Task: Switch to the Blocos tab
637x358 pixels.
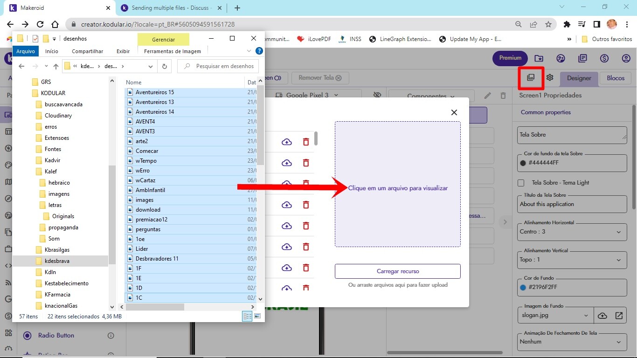Action: point(615,78)
